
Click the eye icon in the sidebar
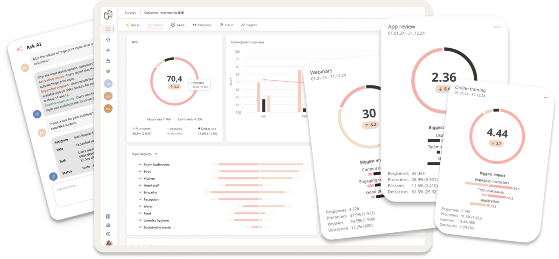[108, 71]
